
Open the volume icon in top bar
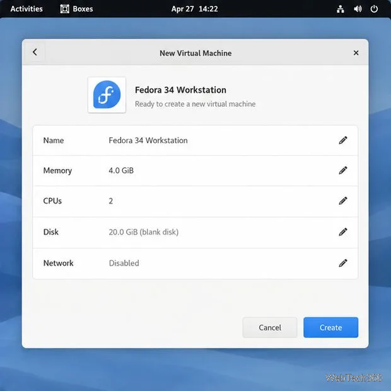[358, 9]
